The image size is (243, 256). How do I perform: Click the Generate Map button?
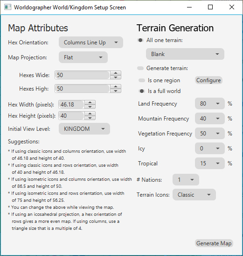pyautogui.click(x=214, y=243)
